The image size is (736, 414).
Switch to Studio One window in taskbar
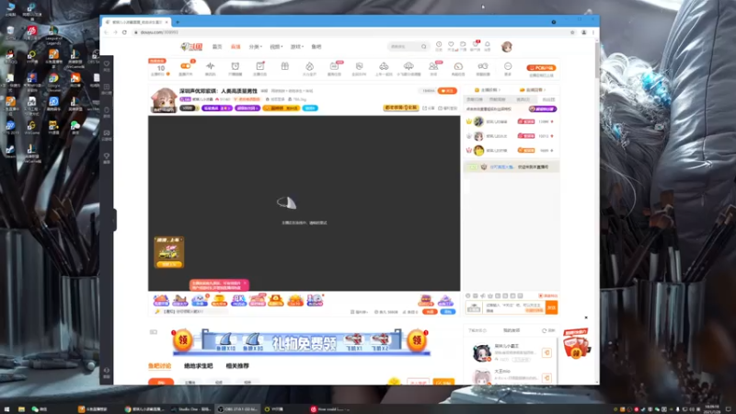[191, 409]
